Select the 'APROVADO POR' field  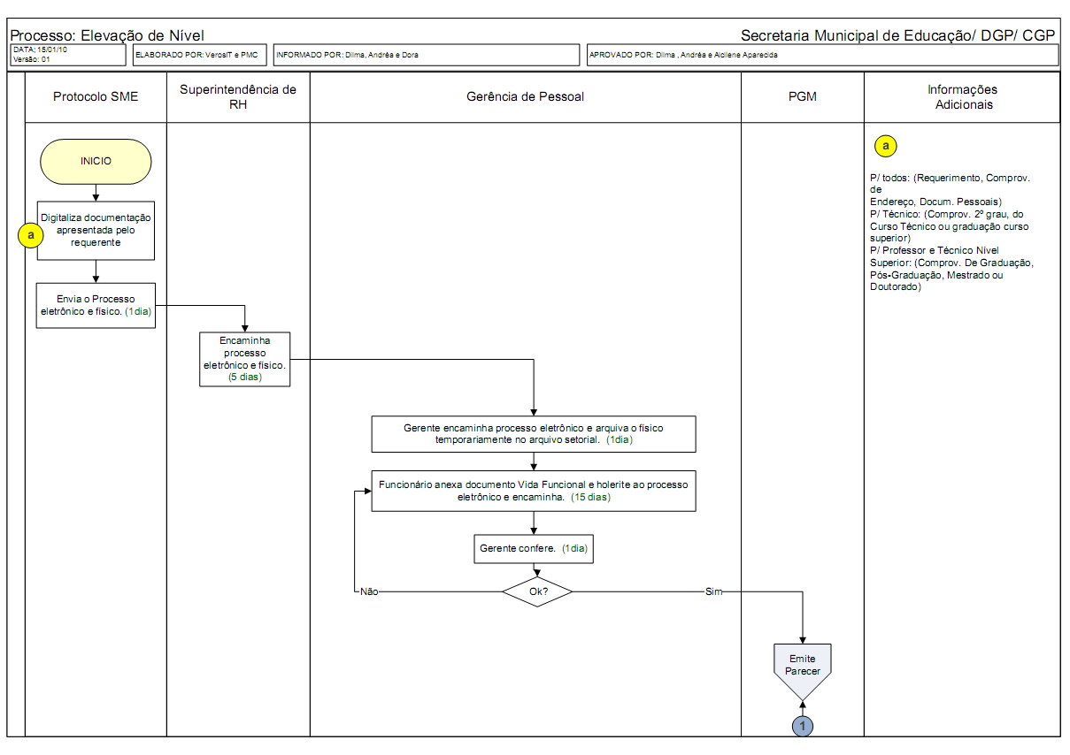coord(821,55)
